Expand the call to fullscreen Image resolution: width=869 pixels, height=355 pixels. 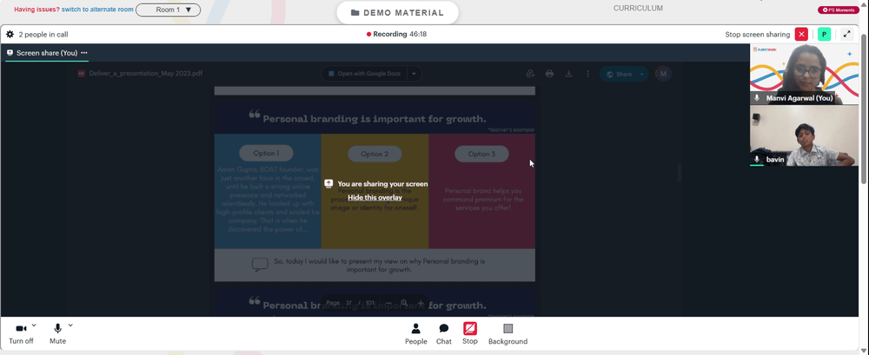pyautogui.click(x=846, y=35)
